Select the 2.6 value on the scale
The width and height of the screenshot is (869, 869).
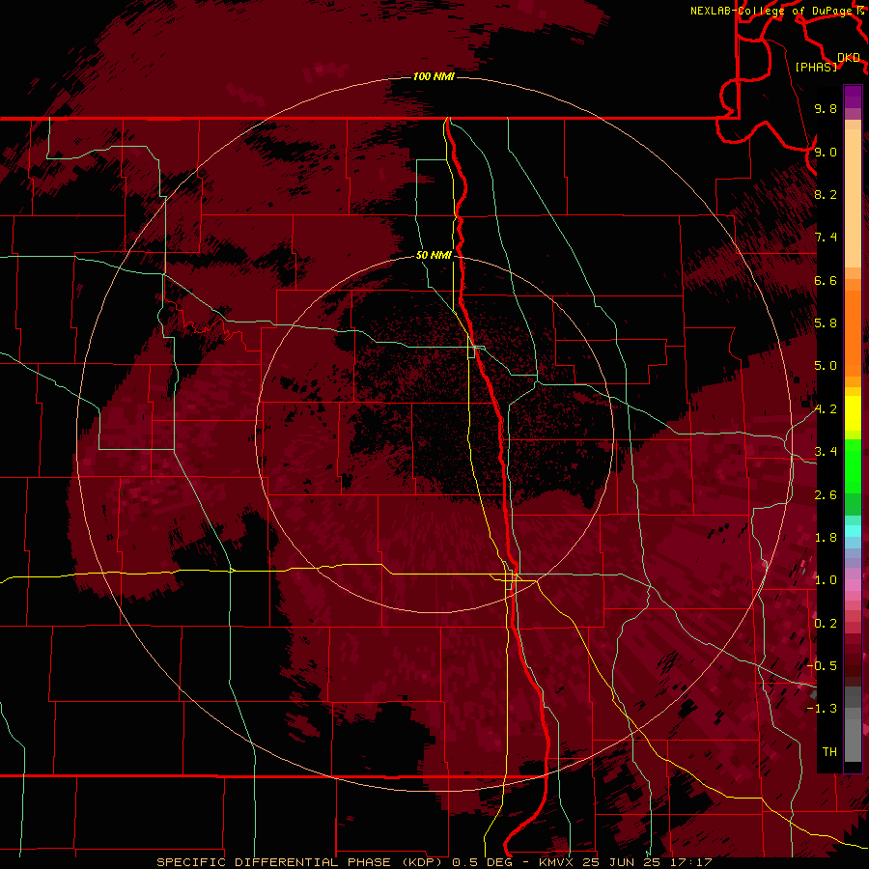click(826, 495)
